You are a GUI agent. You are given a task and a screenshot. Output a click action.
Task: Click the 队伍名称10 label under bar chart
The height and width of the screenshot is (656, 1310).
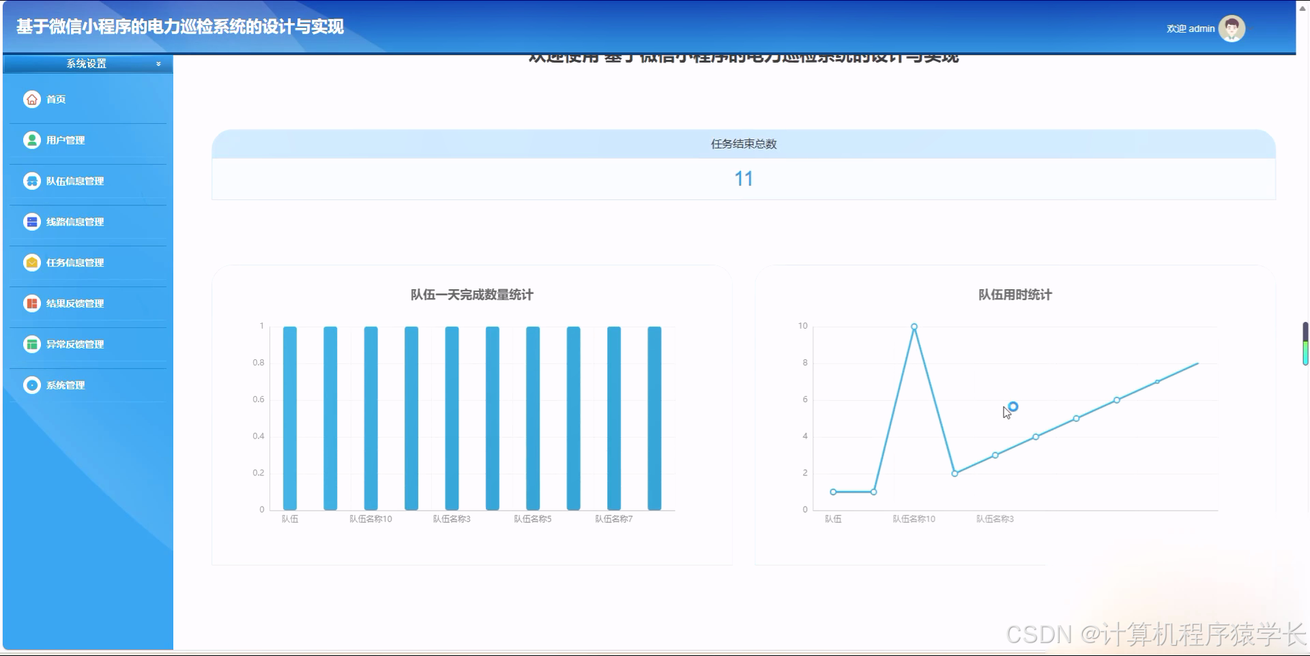[x=371, y=519]
